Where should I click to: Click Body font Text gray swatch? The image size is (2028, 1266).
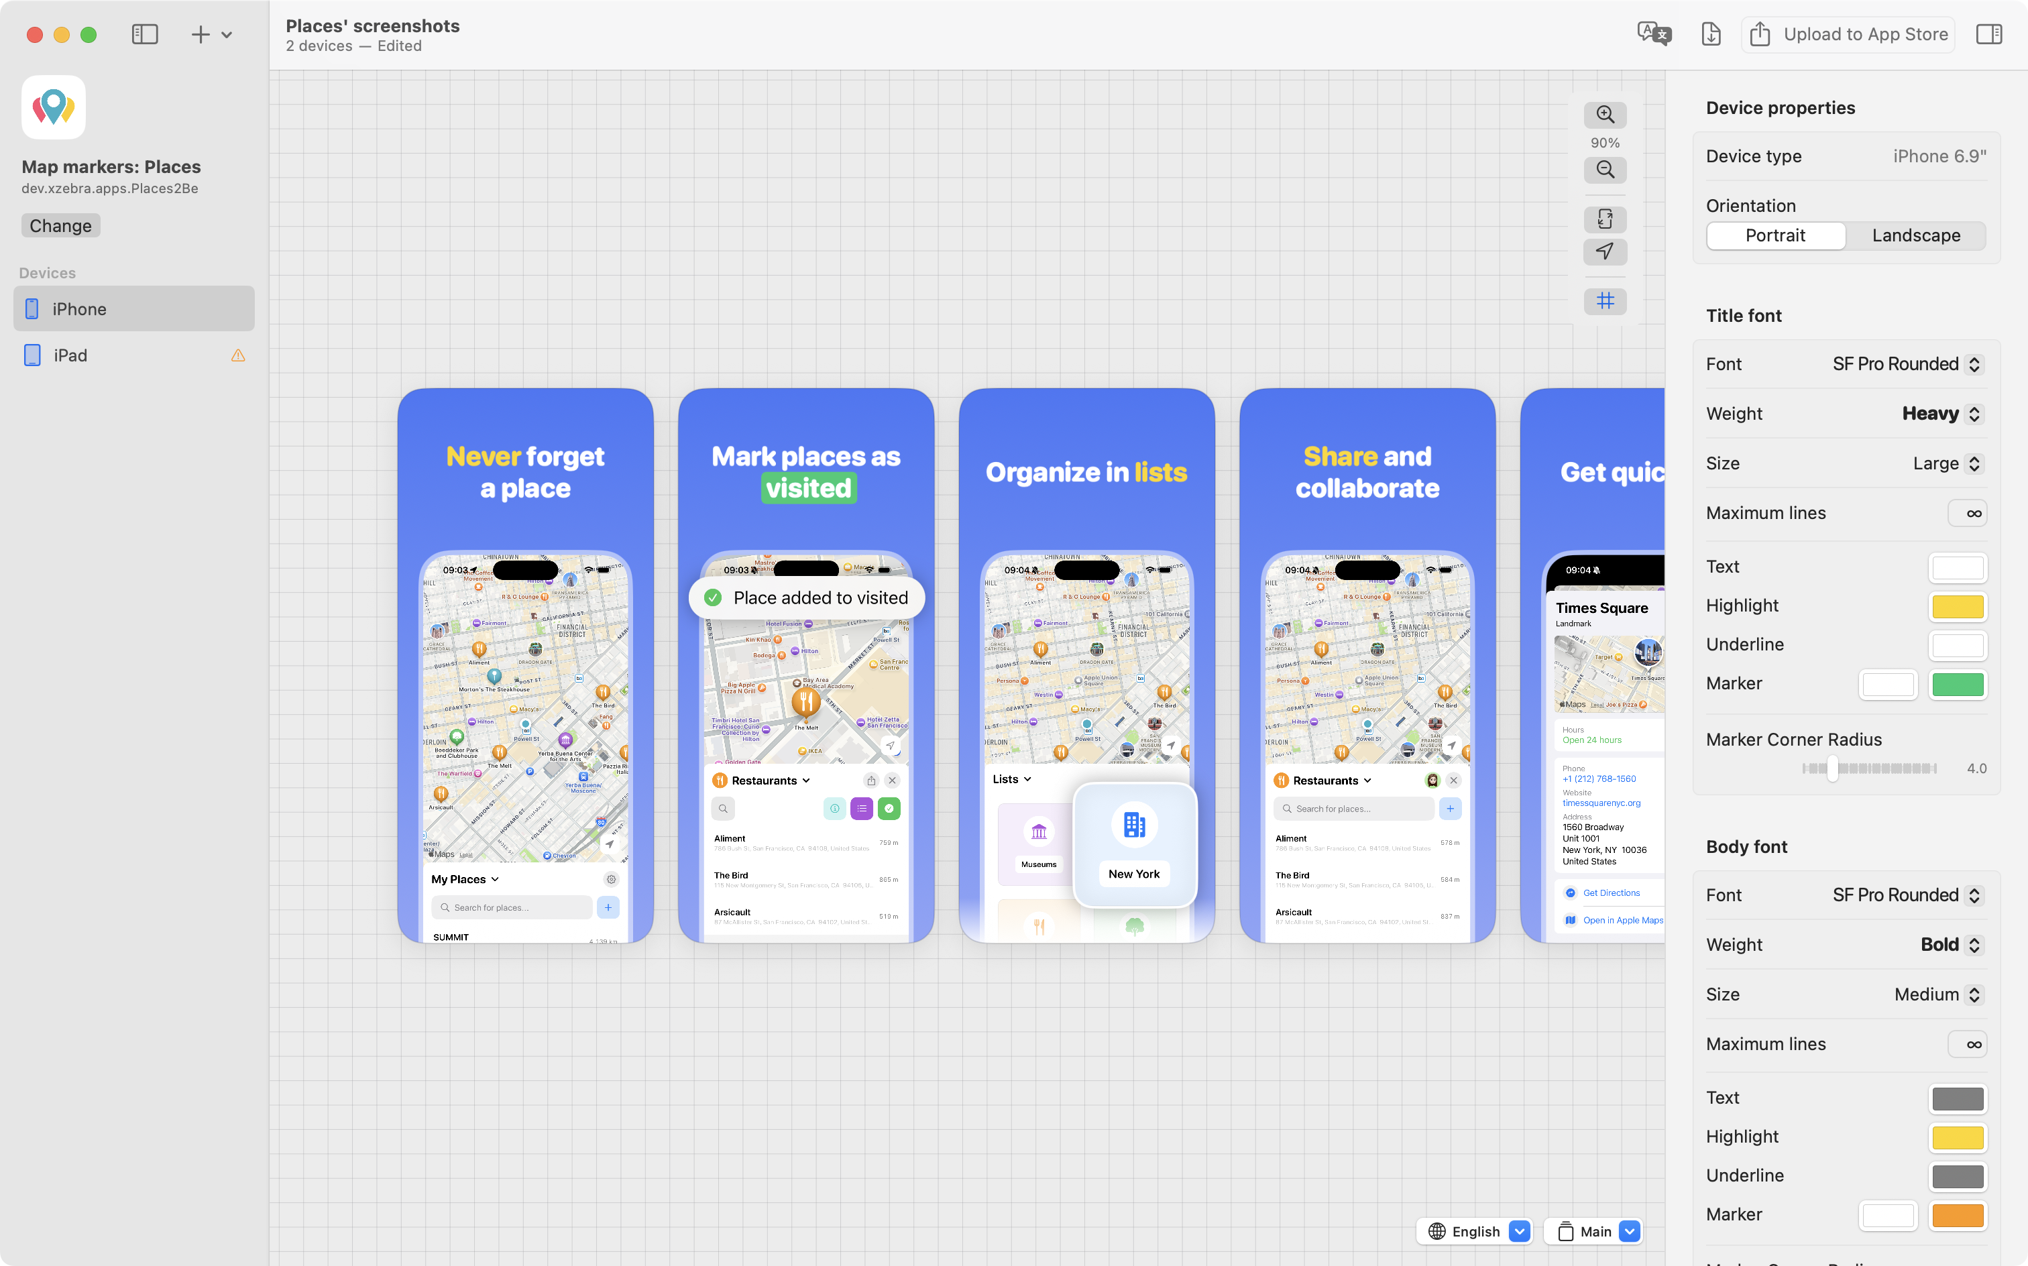[x=1957, y=1098]
